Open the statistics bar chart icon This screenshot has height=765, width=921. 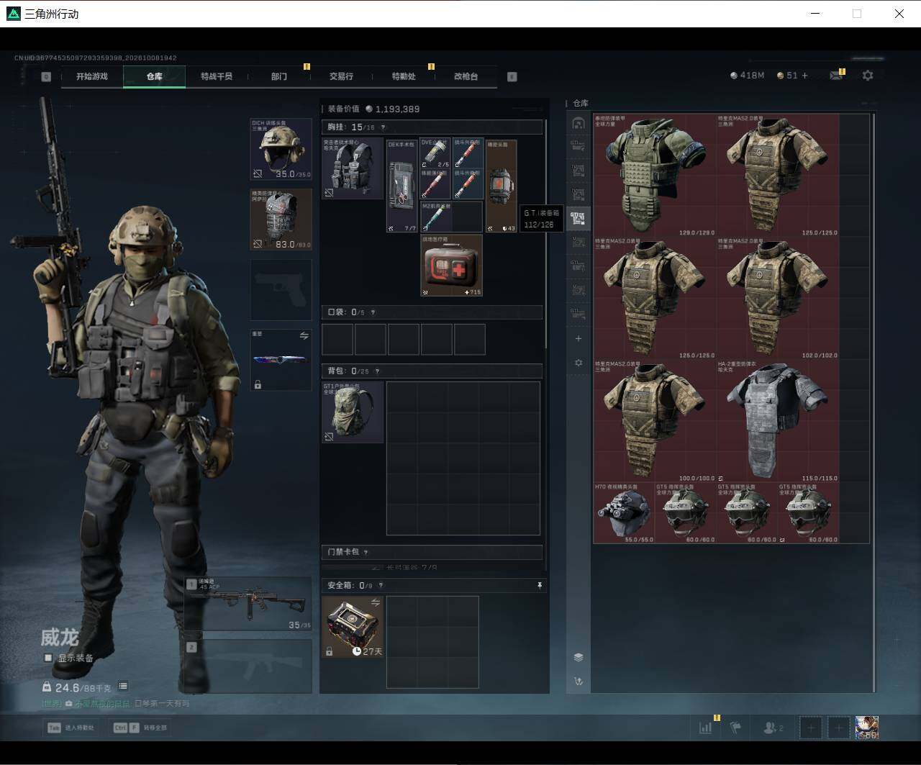coord(705,728)
